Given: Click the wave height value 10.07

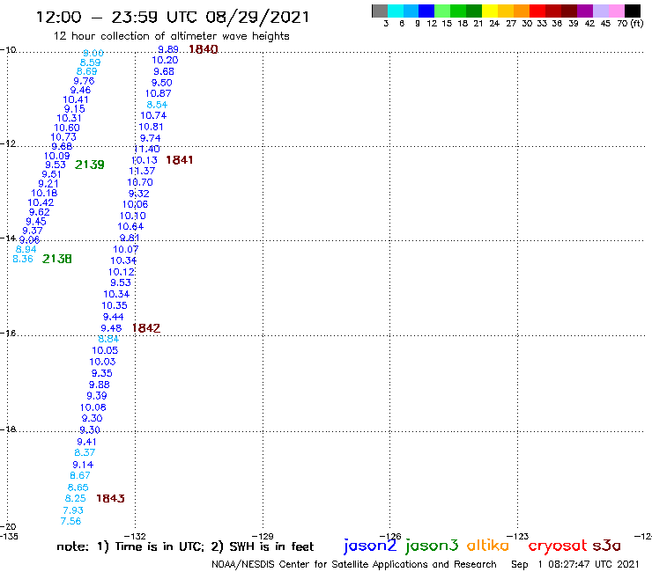Looking at the screenshot, I should pyautogui.click(x=126, y=250).
